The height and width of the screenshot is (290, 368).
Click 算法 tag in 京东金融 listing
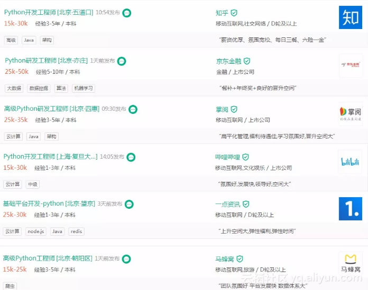coord(61,88)
